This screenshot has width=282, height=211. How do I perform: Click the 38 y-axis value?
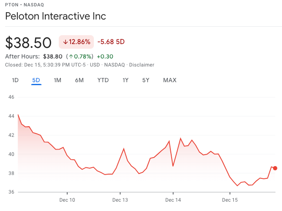[x=11, y=173]
